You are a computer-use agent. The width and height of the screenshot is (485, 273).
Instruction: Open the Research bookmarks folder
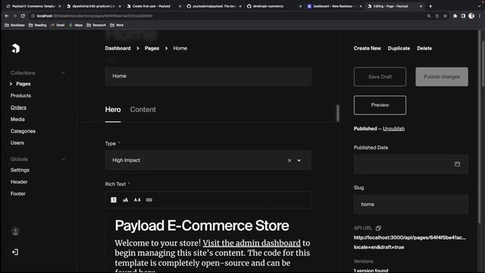click(x=96, y=25)
